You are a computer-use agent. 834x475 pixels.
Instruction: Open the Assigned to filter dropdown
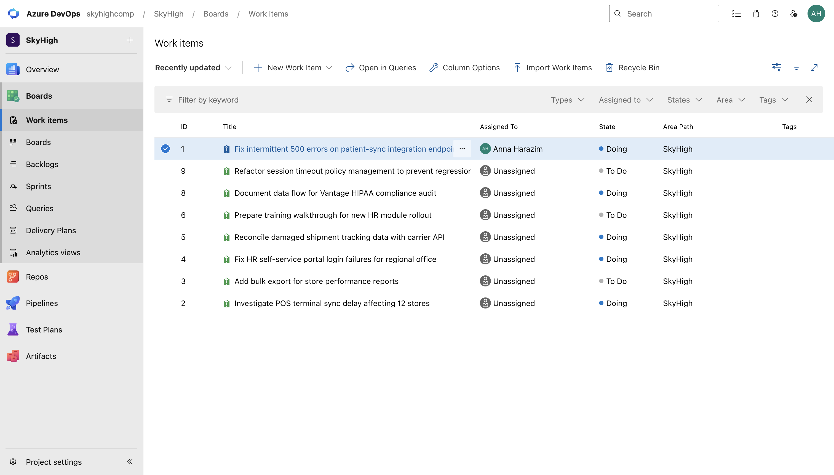point(625,100)
